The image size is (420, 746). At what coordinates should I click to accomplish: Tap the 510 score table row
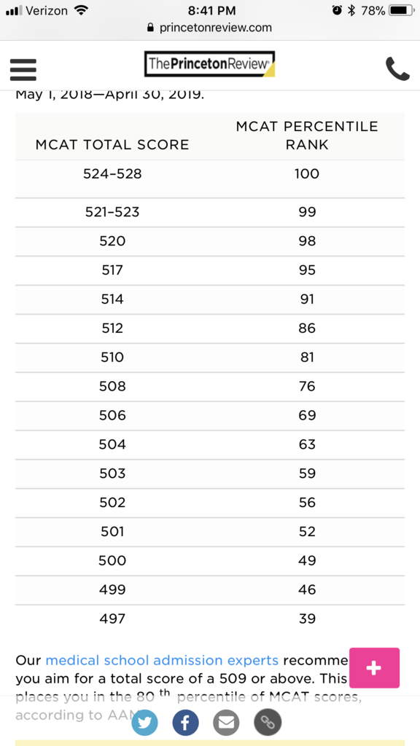point(210,357)
